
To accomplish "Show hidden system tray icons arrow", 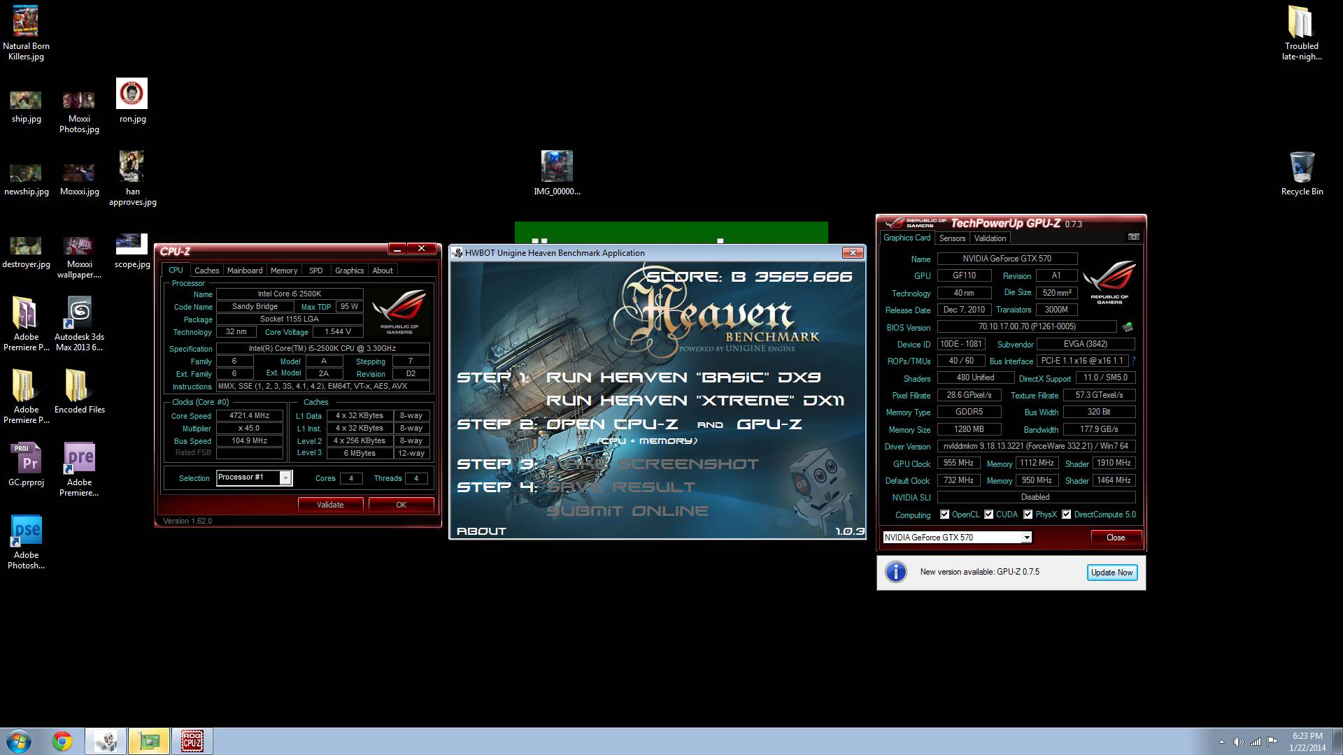I will tap(1221, 742).
